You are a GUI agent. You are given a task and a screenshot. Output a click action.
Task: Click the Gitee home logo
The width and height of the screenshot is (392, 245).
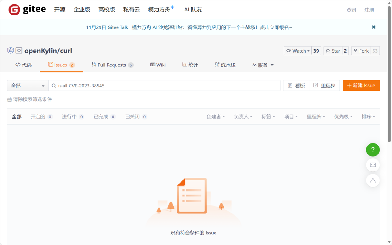pyautogui.click(x=27, y=9)
